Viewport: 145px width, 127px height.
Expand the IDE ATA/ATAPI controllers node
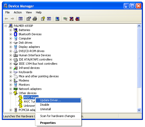[x=11, y=59]
